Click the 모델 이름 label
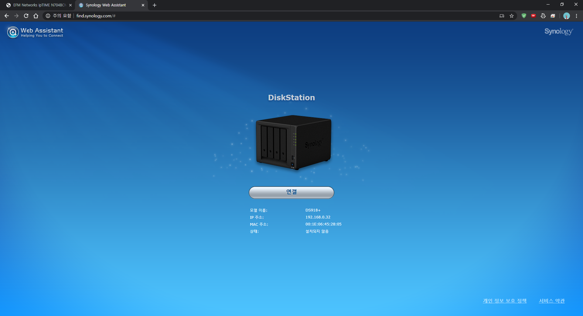583x316 pixels. point(259,210)
